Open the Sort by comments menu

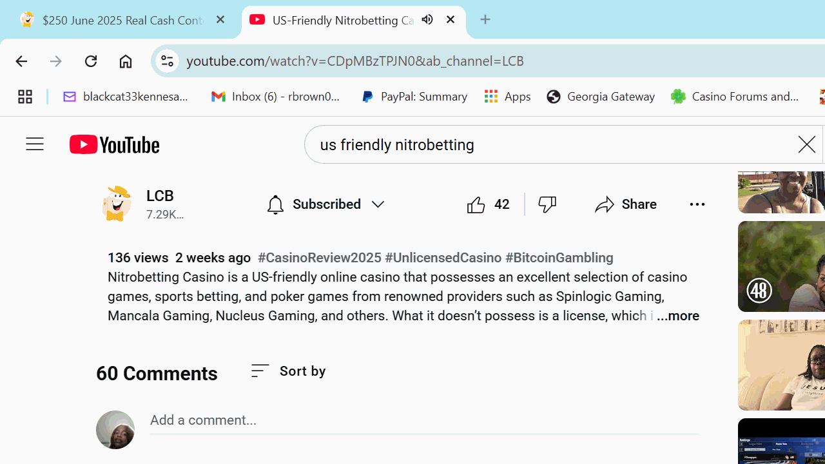click(288, 371)
